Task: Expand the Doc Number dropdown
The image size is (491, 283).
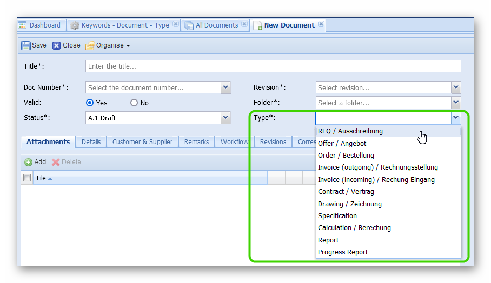Action: pos(226,87)
